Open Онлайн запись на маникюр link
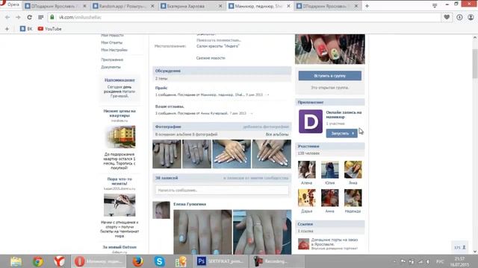The image size is (478, 268). click(x=344, y=115)
